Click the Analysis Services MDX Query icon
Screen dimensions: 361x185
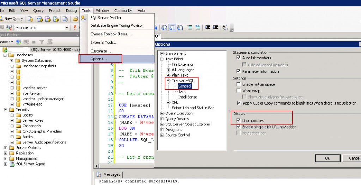coord(40,19)
